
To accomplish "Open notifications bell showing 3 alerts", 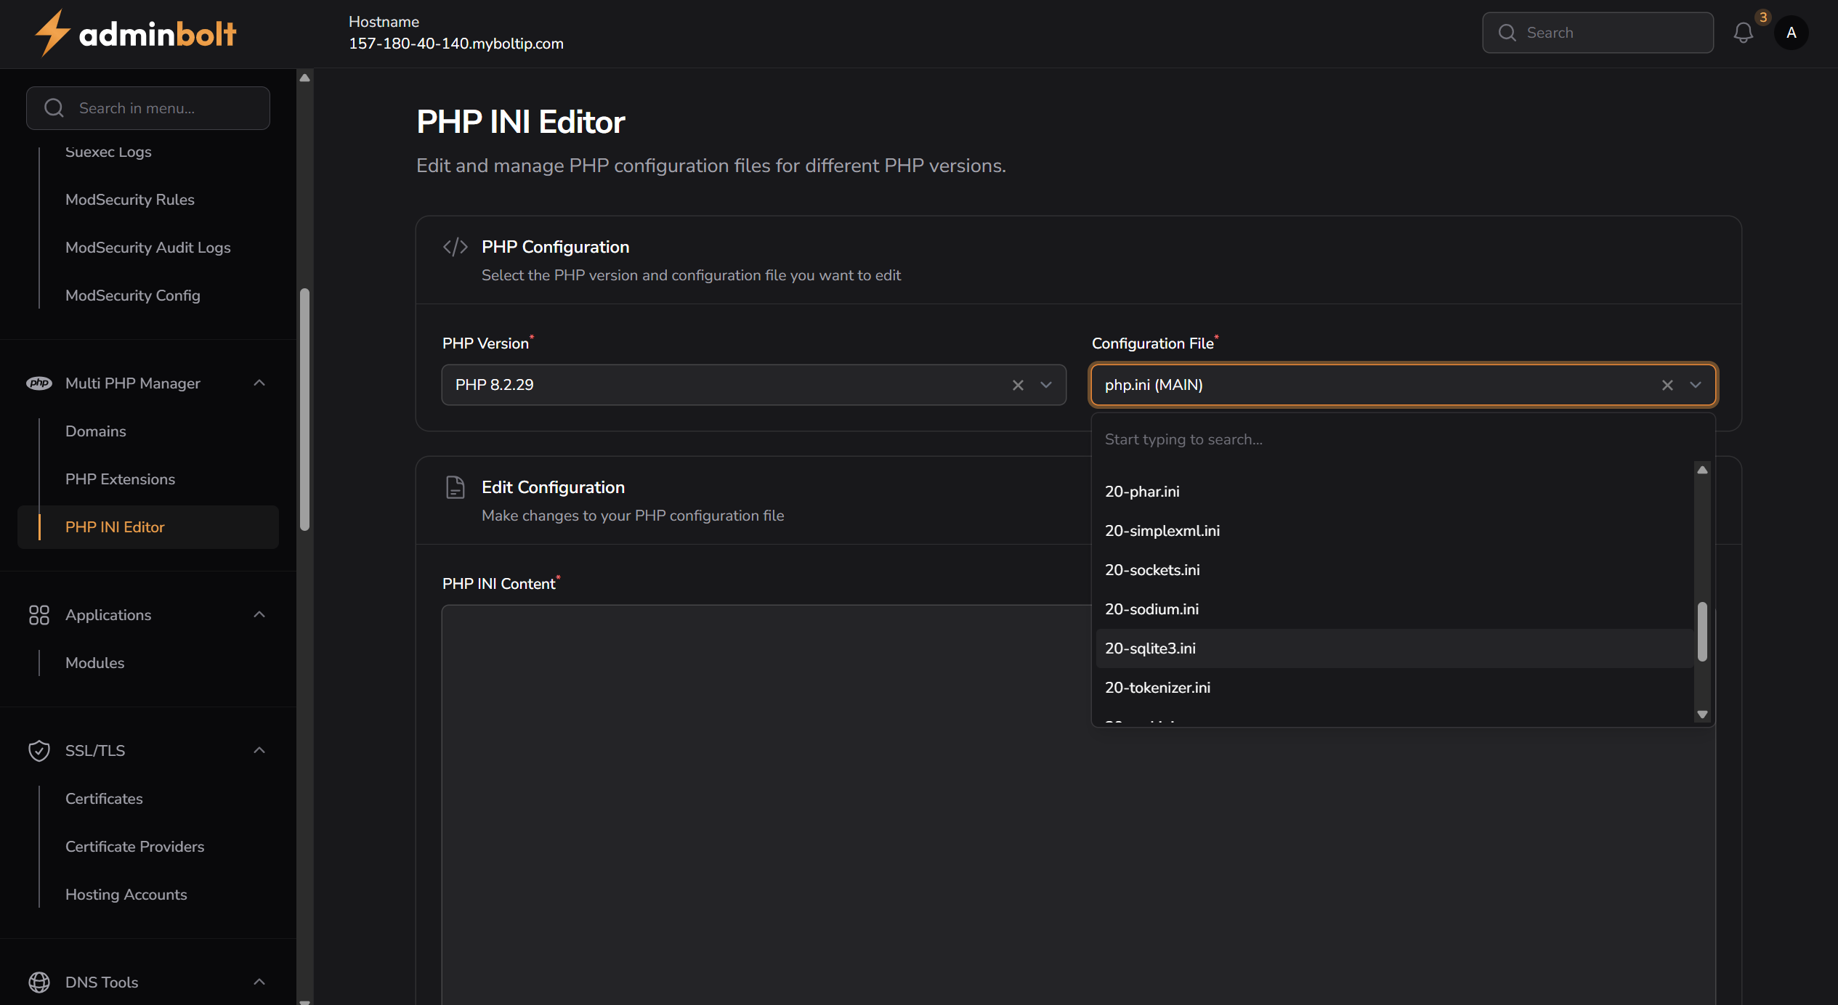I will pyautogui.click(x=1744, y=33).
